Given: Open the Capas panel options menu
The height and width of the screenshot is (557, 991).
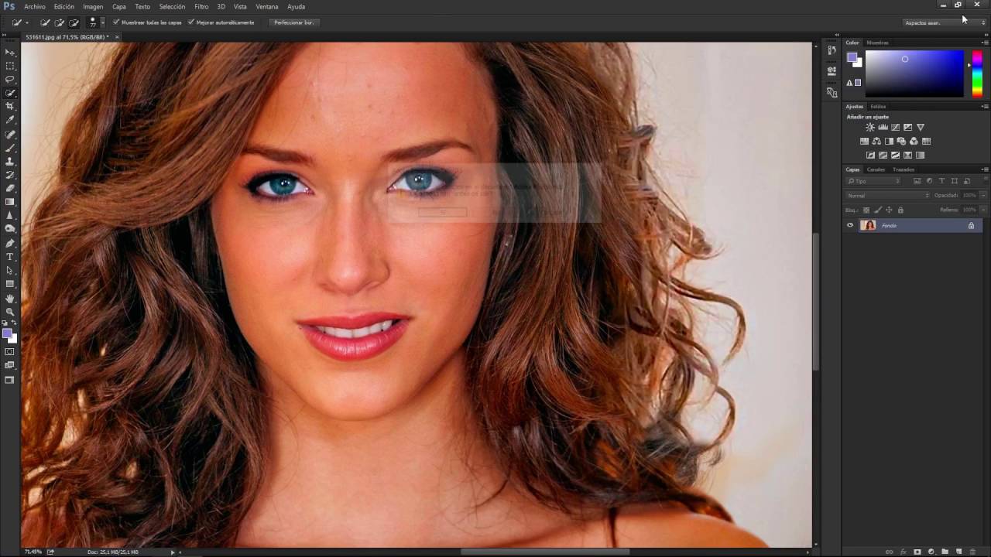Looking at the screenshot, I should pyautogui.click(x=985, y=169).
